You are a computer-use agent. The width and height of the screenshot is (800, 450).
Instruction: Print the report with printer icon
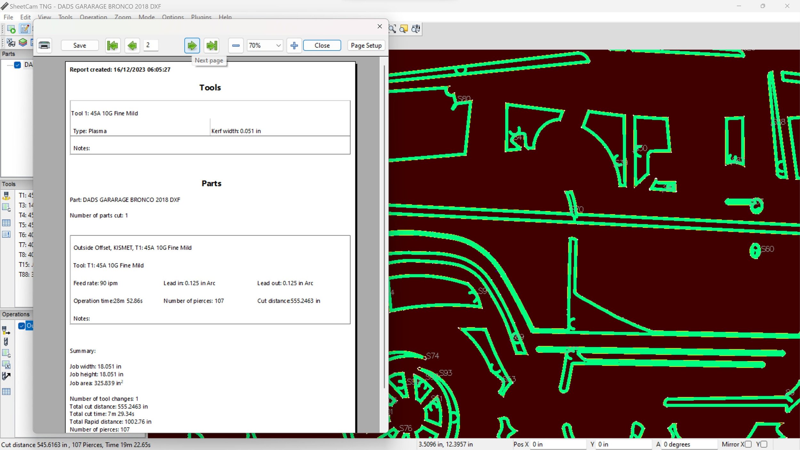click(44, 45)
